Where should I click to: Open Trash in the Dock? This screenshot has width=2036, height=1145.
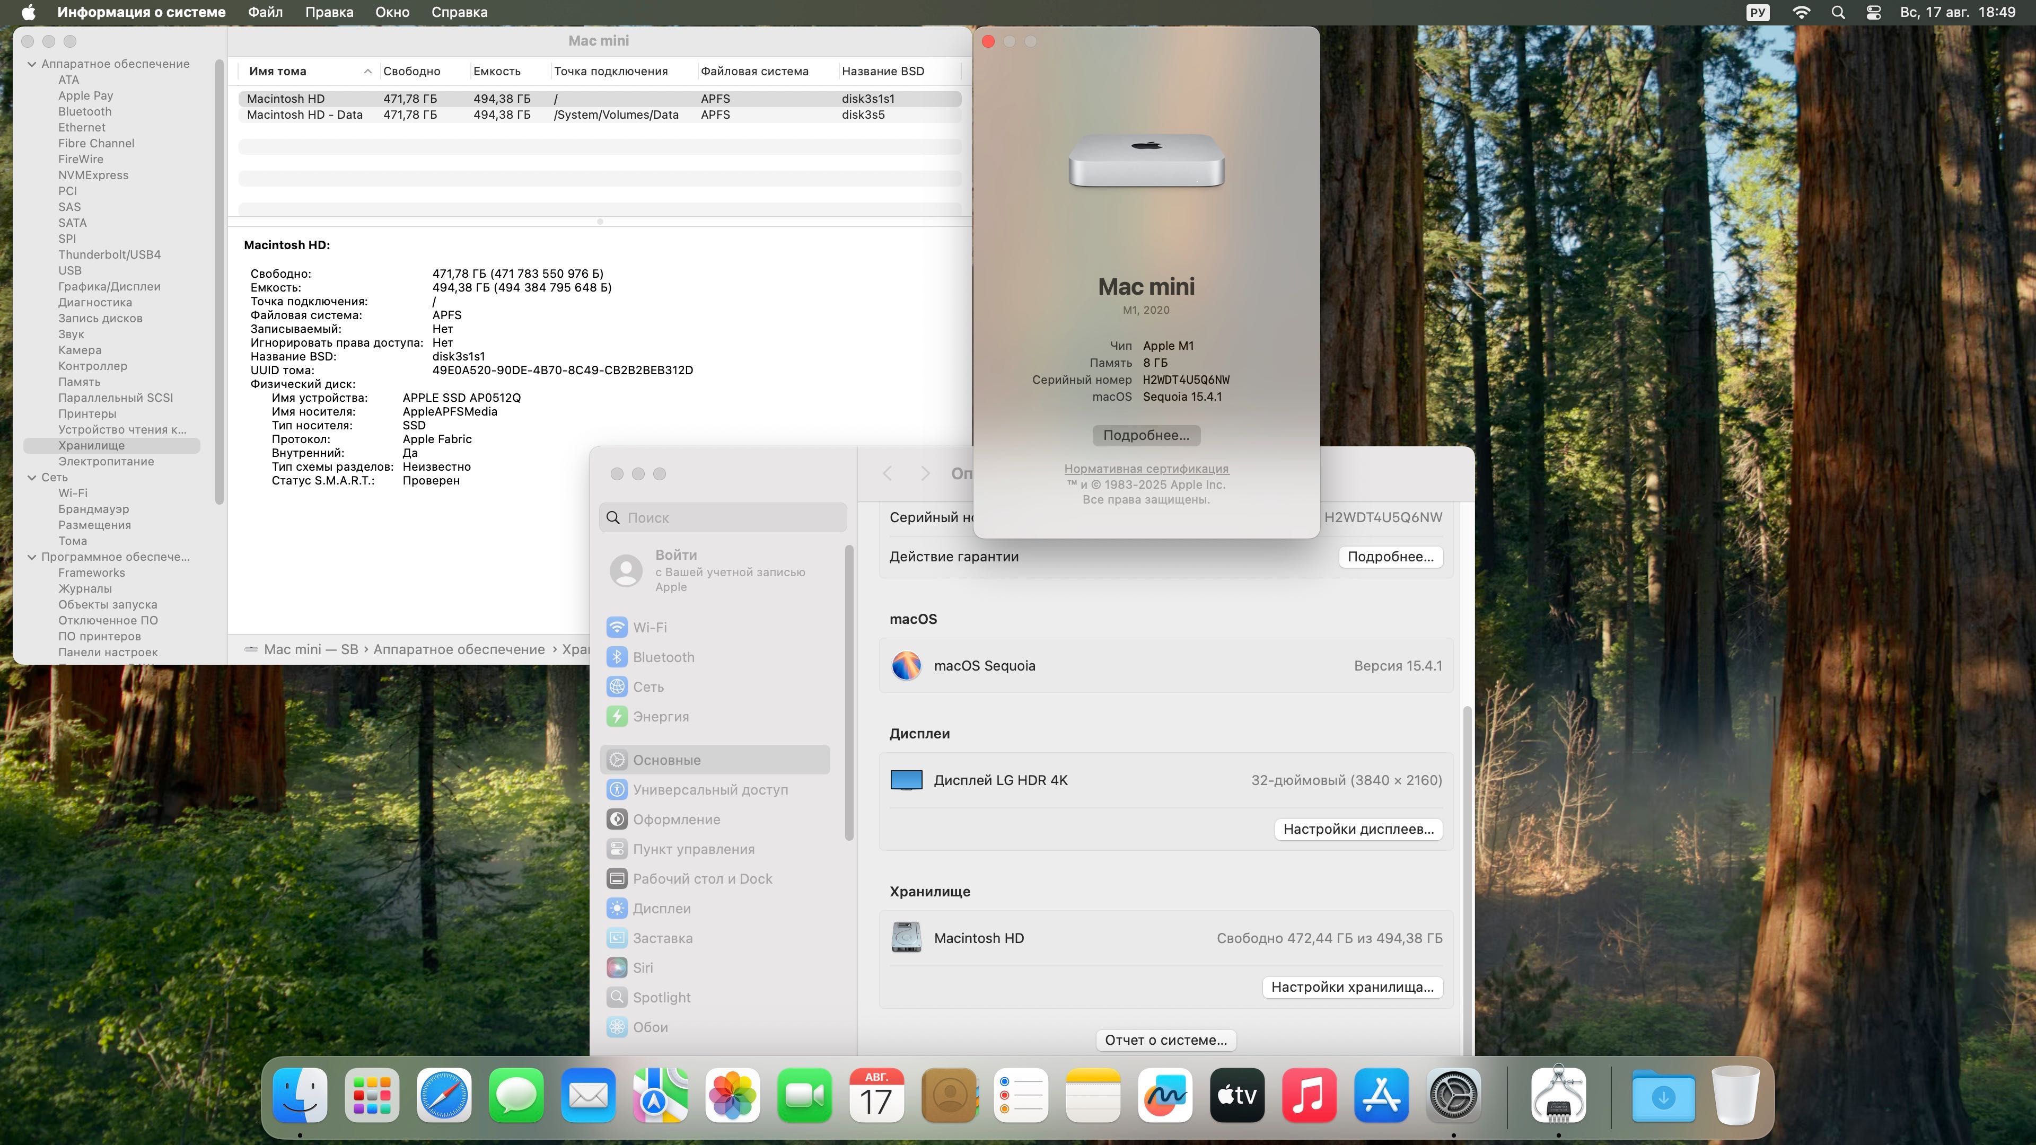pyautogui.click(x=1736, y=1095)
